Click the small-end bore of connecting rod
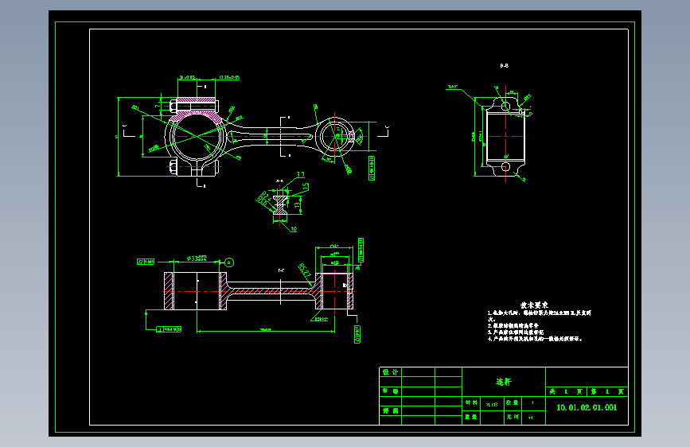Screen dimensions: 690x447 click(x=335, y=136)
